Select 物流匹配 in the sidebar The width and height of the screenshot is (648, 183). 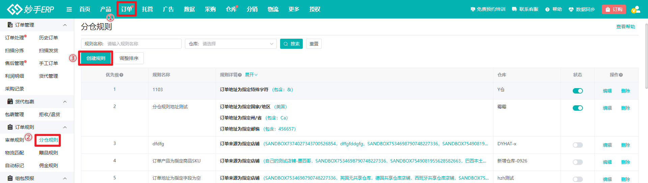point(15,153)
